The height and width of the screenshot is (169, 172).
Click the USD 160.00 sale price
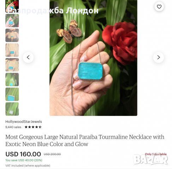coord(23,154)
